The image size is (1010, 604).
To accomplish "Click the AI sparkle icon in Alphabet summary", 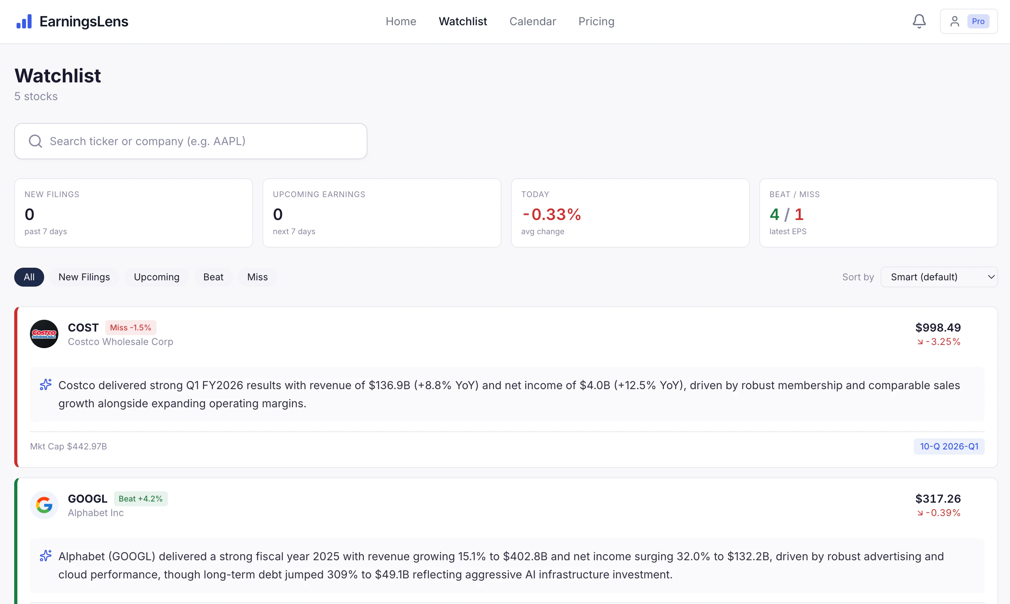I will (46, 556).
